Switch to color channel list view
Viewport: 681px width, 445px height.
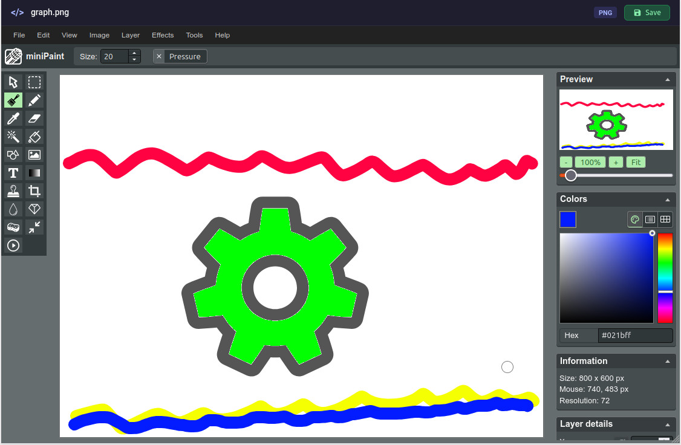[x=650, y=219]
